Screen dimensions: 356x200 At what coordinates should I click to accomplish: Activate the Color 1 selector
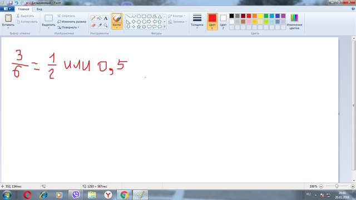pyautogui.click(x=212, y=22)
